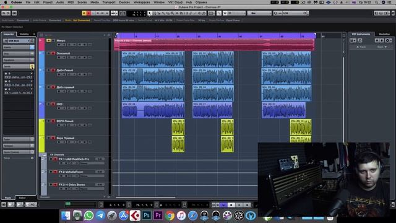Toggle the Iterative Quantize Q button
This screenshot has width=396, height=223.
275,13
